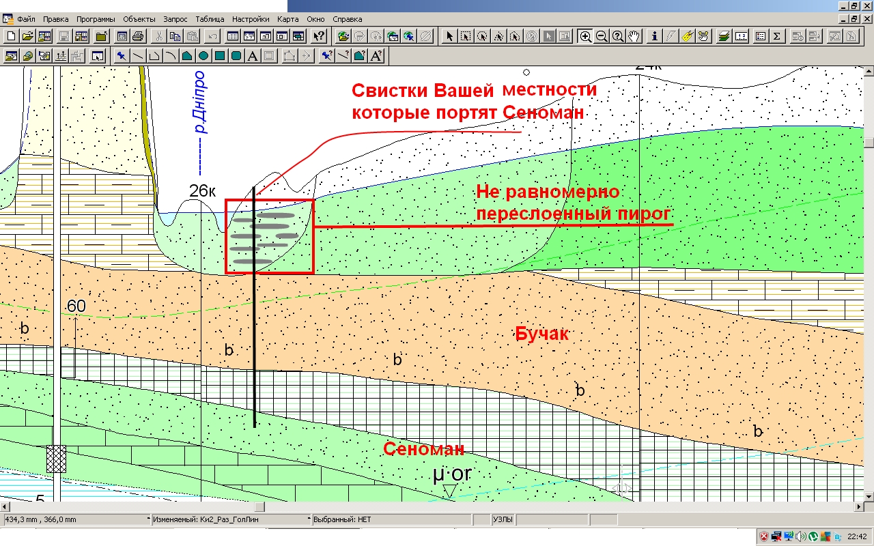Select the Line drawing tool
This screenshot has width=874, height=546.
coord(138,56)
